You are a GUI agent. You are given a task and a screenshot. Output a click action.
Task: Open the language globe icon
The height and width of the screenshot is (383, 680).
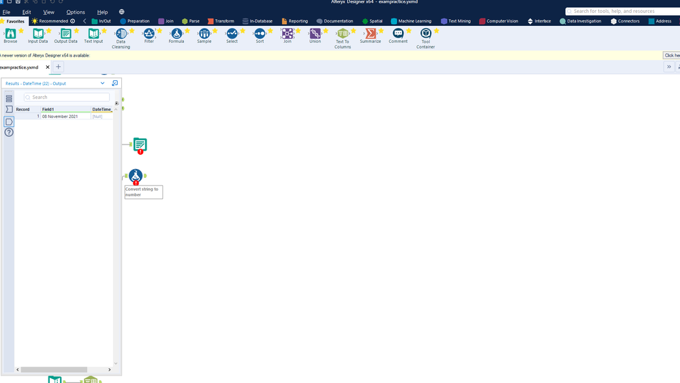121,12
